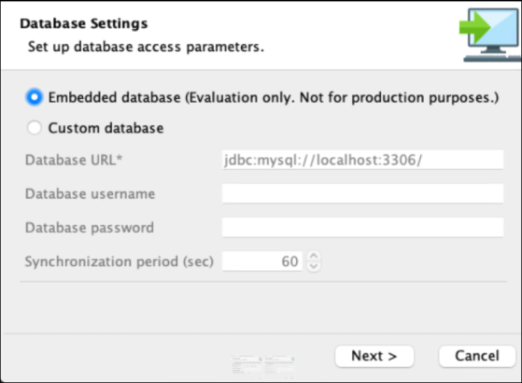The image size is (522, 383).
Task: Click the installer computer icon with green arrow
Action: [x=489, y=35]
